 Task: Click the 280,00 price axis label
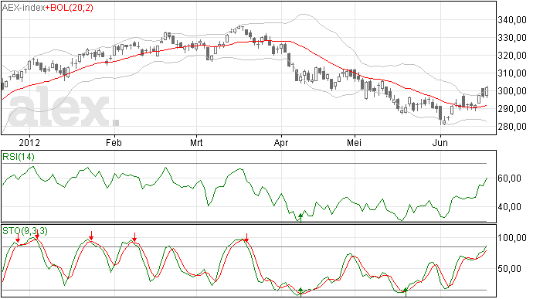tap(512, 126)
